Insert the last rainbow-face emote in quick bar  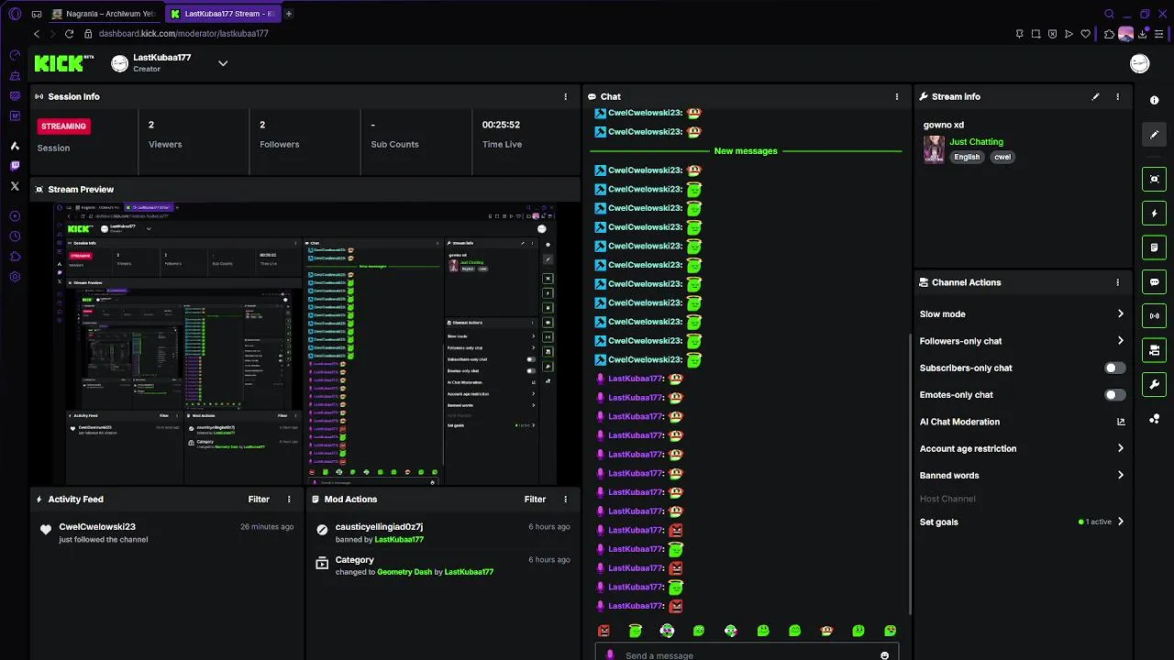coord(890,631)
